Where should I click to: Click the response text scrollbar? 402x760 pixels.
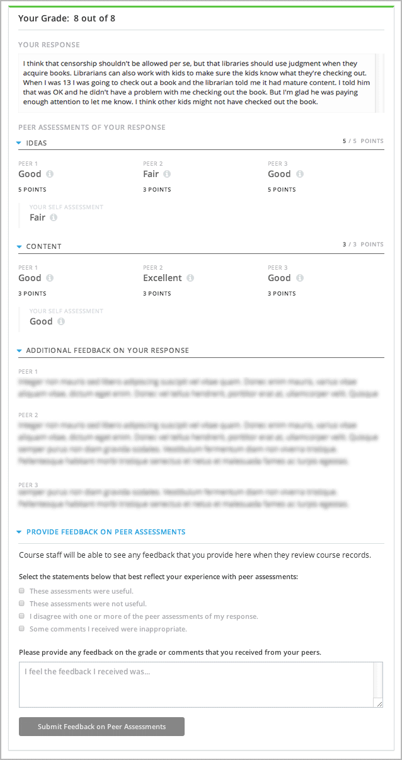(x=380, y=83)
